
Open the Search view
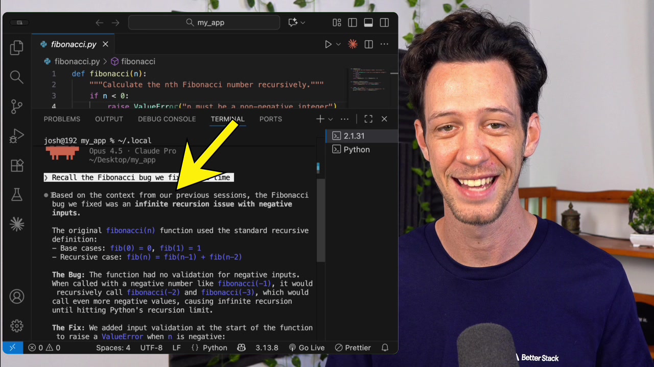pyautogui.click(x=16, y=77)
